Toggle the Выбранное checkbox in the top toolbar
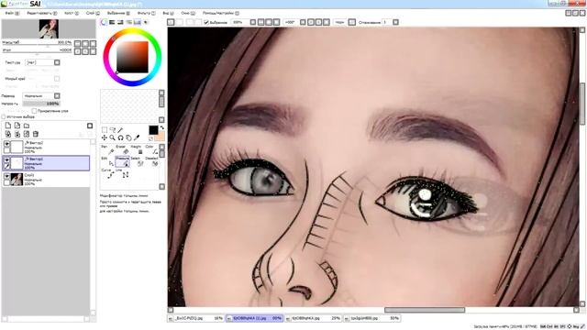This screenshot has width=587, height=330. (x=206, y=22)
